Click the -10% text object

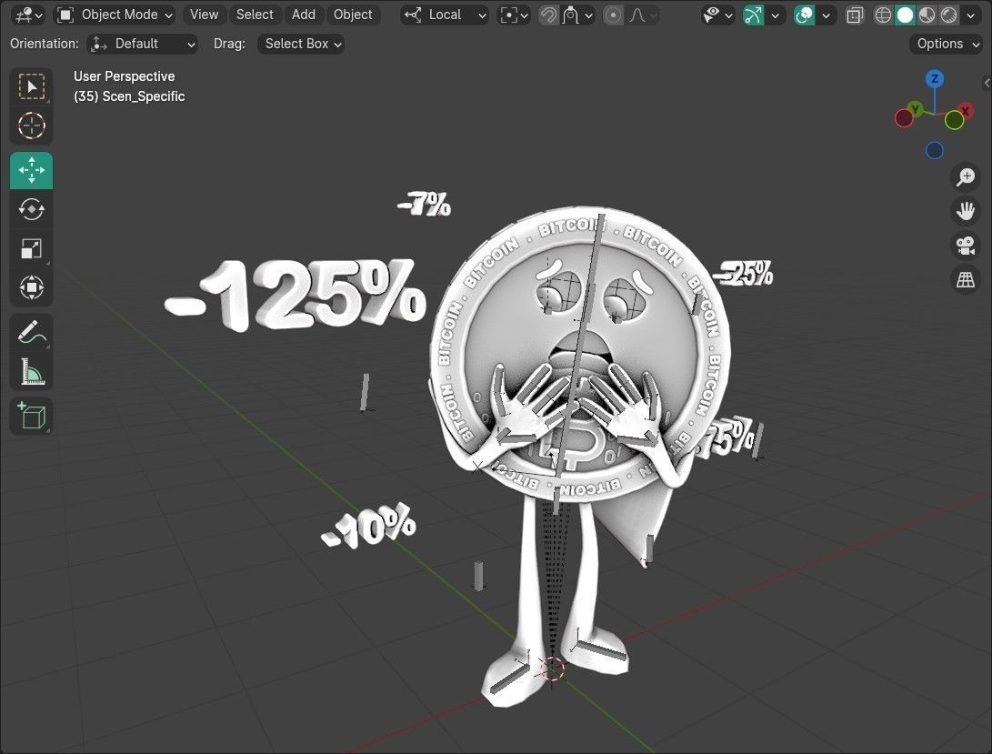pos(370,527)
